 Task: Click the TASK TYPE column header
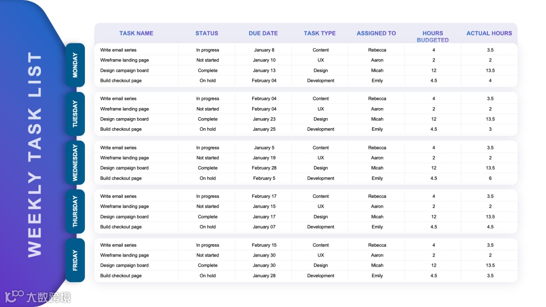click(x=320, y=33)
